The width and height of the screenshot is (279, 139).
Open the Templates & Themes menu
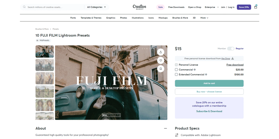click(x=91, y=18)
